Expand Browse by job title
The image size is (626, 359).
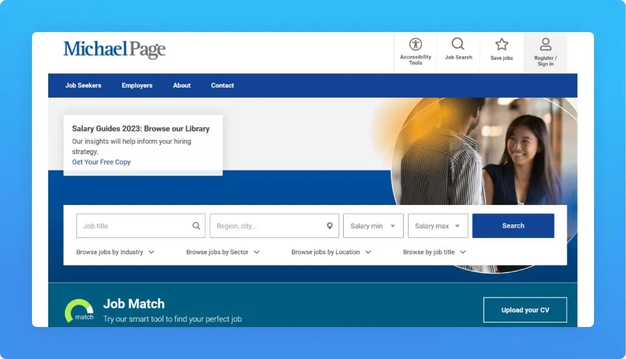pyautogui.click(x=434, y=252)
